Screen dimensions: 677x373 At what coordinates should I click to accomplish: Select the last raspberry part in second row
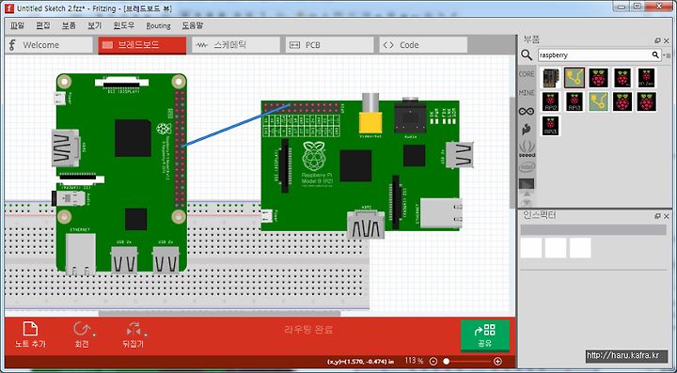(x=646, y=101)
